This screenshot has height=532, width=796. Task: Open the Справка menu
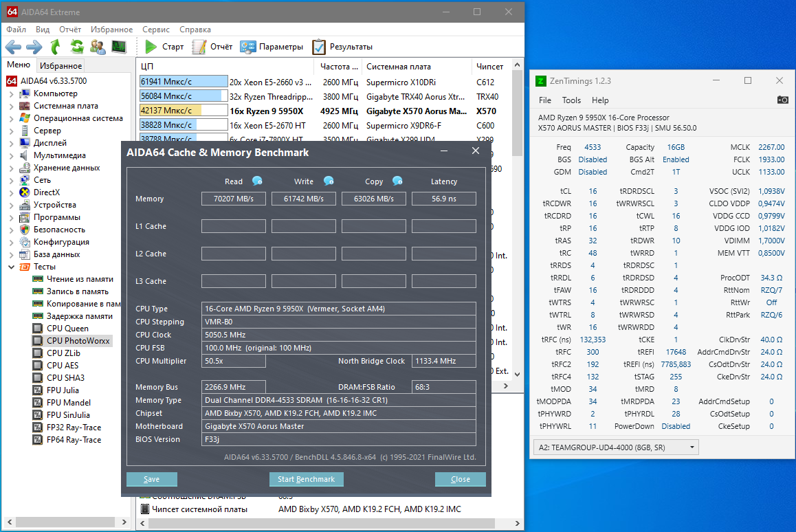[x=195, y=30]
